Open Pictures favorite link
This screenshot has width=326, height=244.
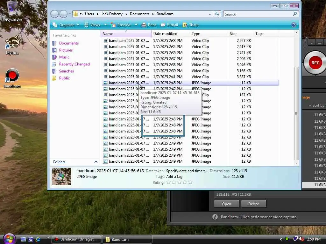pyautogui.click(x=66, y=50)
